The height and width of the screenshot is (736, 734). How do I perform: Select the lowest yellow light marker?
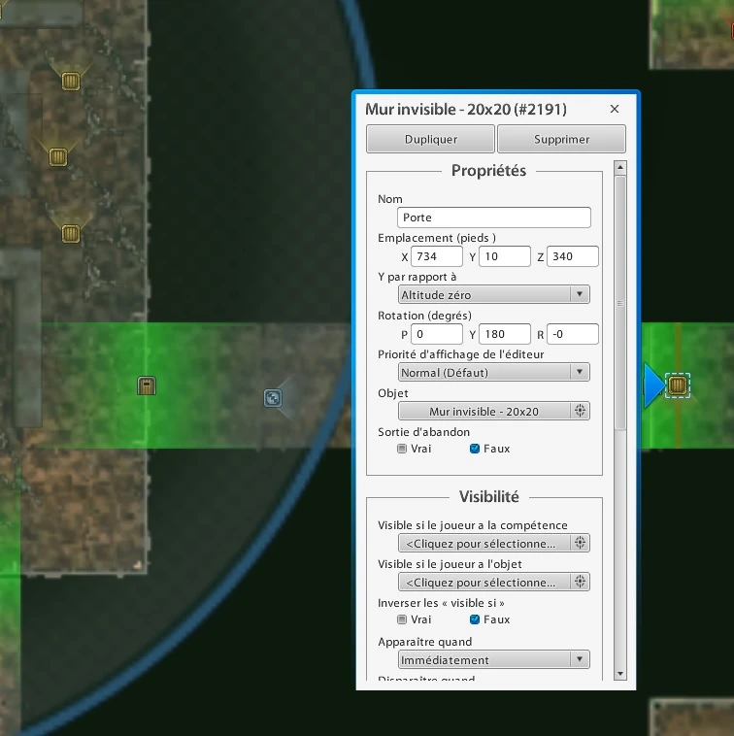71,233
